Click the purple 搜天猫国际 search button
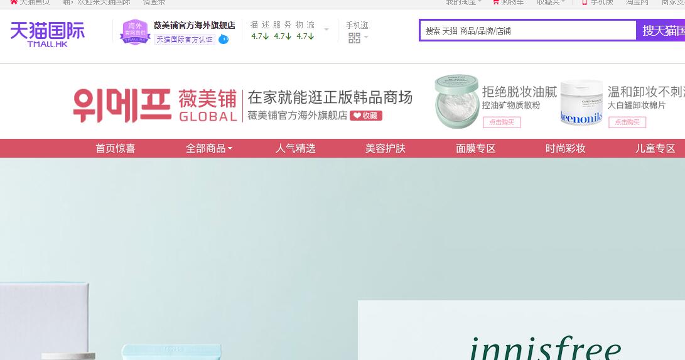The width and height of the screenshot is (685, 360). 661,31
